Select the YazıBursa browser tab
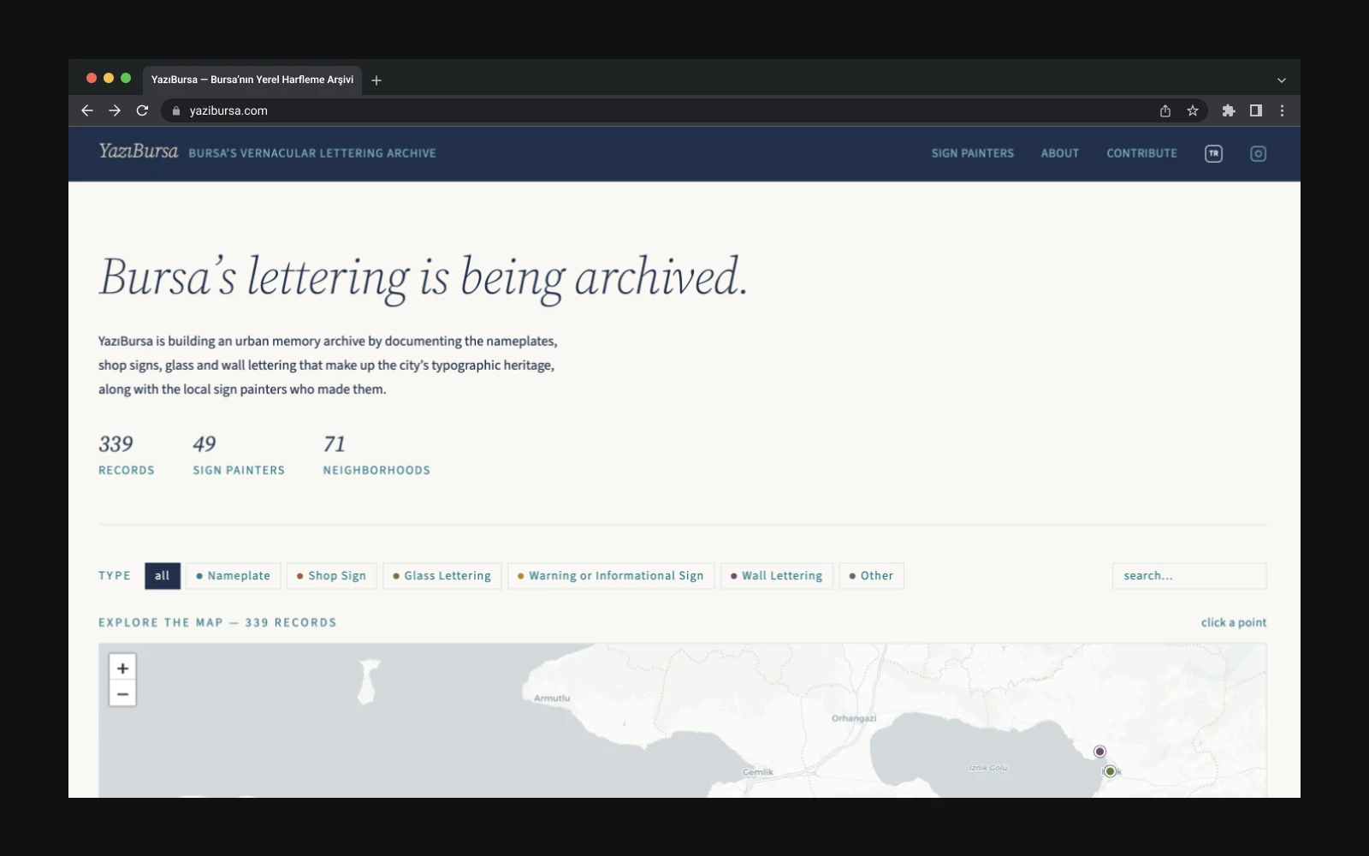The width and height of the screenshot is (1369, 856). [x=252, y=80]
